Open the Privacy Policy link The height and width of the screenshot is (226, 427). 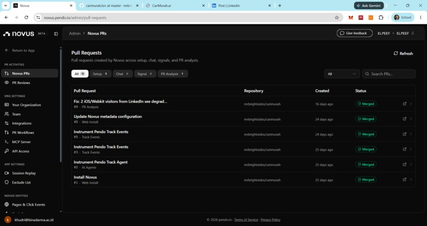point(270,220)
